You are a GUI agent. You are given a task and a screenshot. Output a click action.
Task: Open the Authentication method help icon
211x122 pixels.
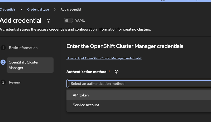[x=117, y=72]
